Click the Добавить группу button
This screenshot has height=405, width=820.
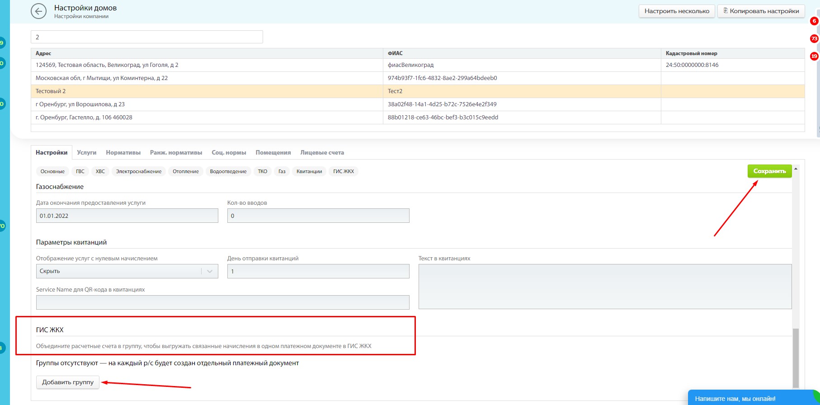tap(68, 382)
